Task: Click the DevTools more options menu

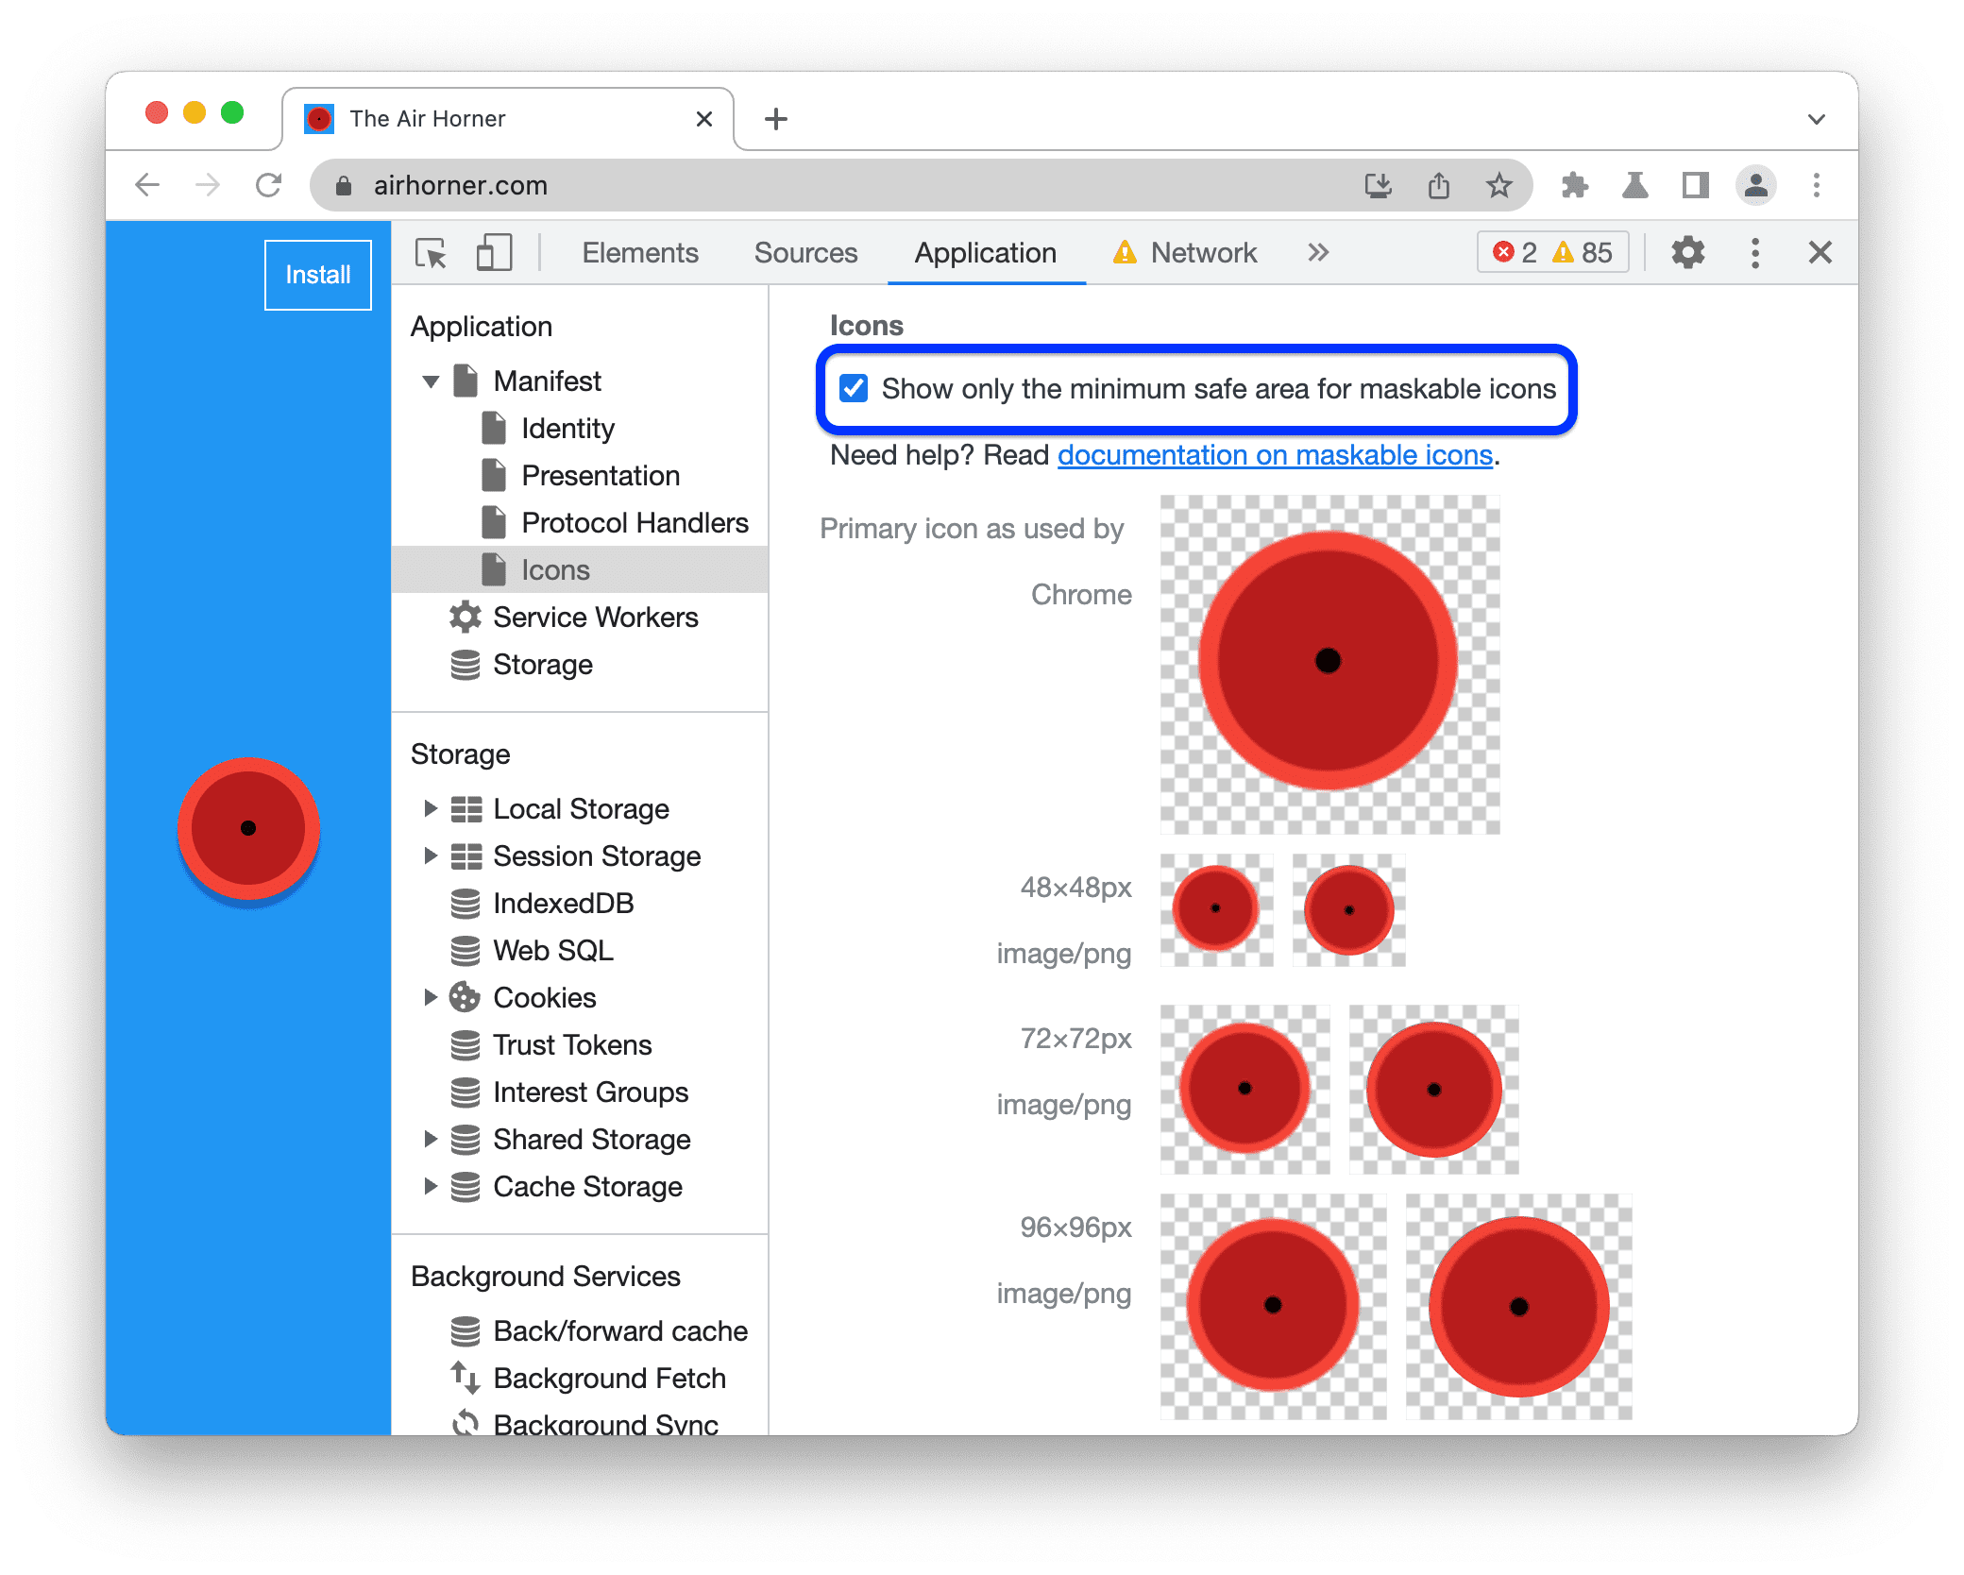Action: (1756, 254)
